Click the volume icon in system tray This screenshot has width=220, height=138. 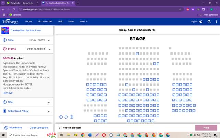point(195,135)
